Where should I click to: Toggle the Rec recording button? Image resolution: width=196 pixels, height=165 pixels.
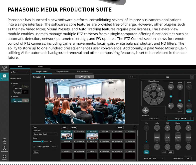pos(132,77)
